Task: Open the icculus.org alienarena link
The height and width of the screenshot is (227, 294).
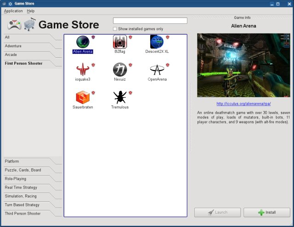Action: tap(243, 104)
